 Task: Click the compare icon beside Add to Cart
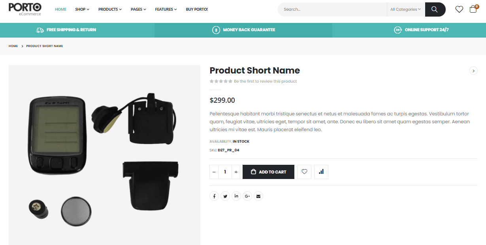tap(321, 171)
